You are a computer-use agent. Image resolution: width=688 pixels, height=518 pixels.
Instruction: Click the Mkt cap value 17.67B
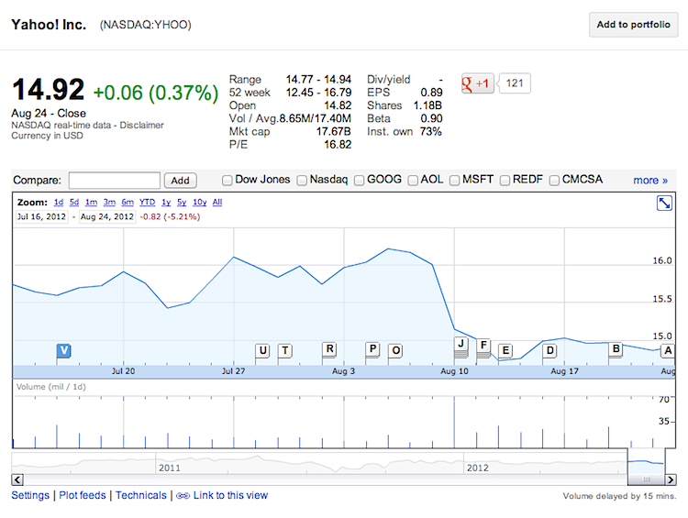click(334, 131)
